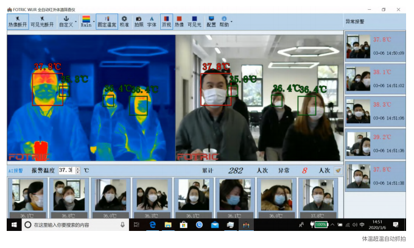Open the 字体 font settings
414x248 pixels.
[152, 22]
